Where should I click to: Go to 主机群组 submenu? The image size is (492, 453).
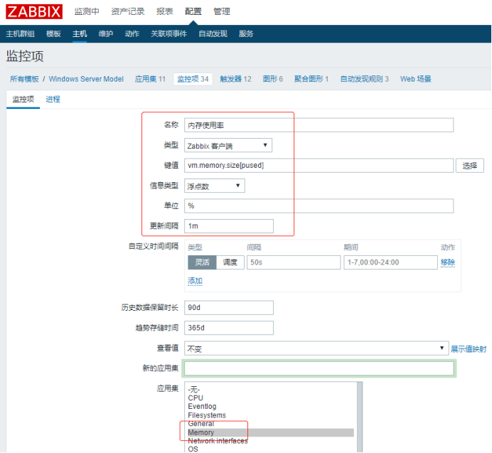pyautogui.click(x=20, y=33)
